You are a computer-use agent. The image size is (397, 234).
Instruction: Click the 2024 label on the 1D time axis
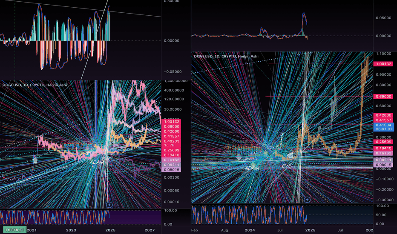[250, 230]
